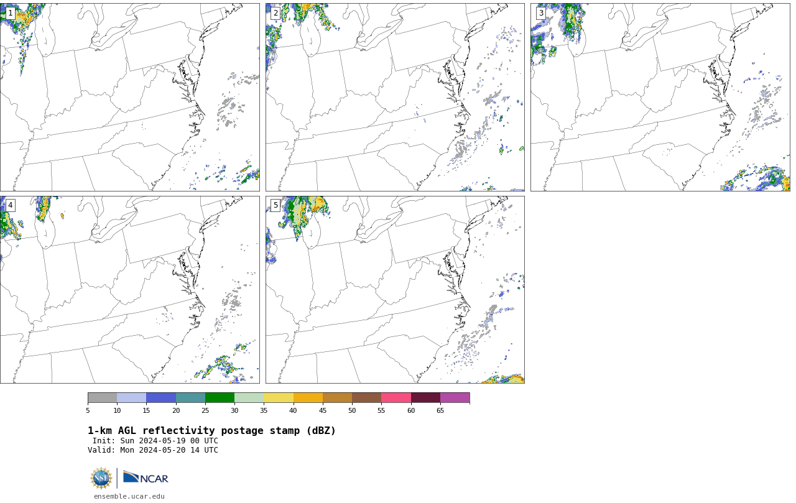
Task: Click the ensemble.ucar.edu text
Action: click(129, 496)
